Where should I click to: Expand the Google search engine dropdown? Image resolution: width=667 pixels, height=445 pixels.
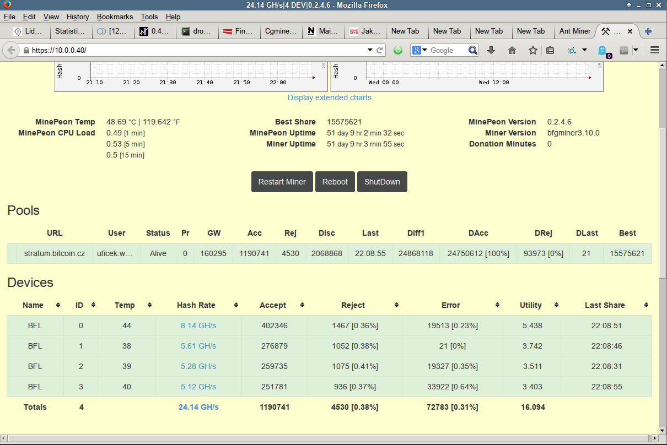click(x=425, y=50)
